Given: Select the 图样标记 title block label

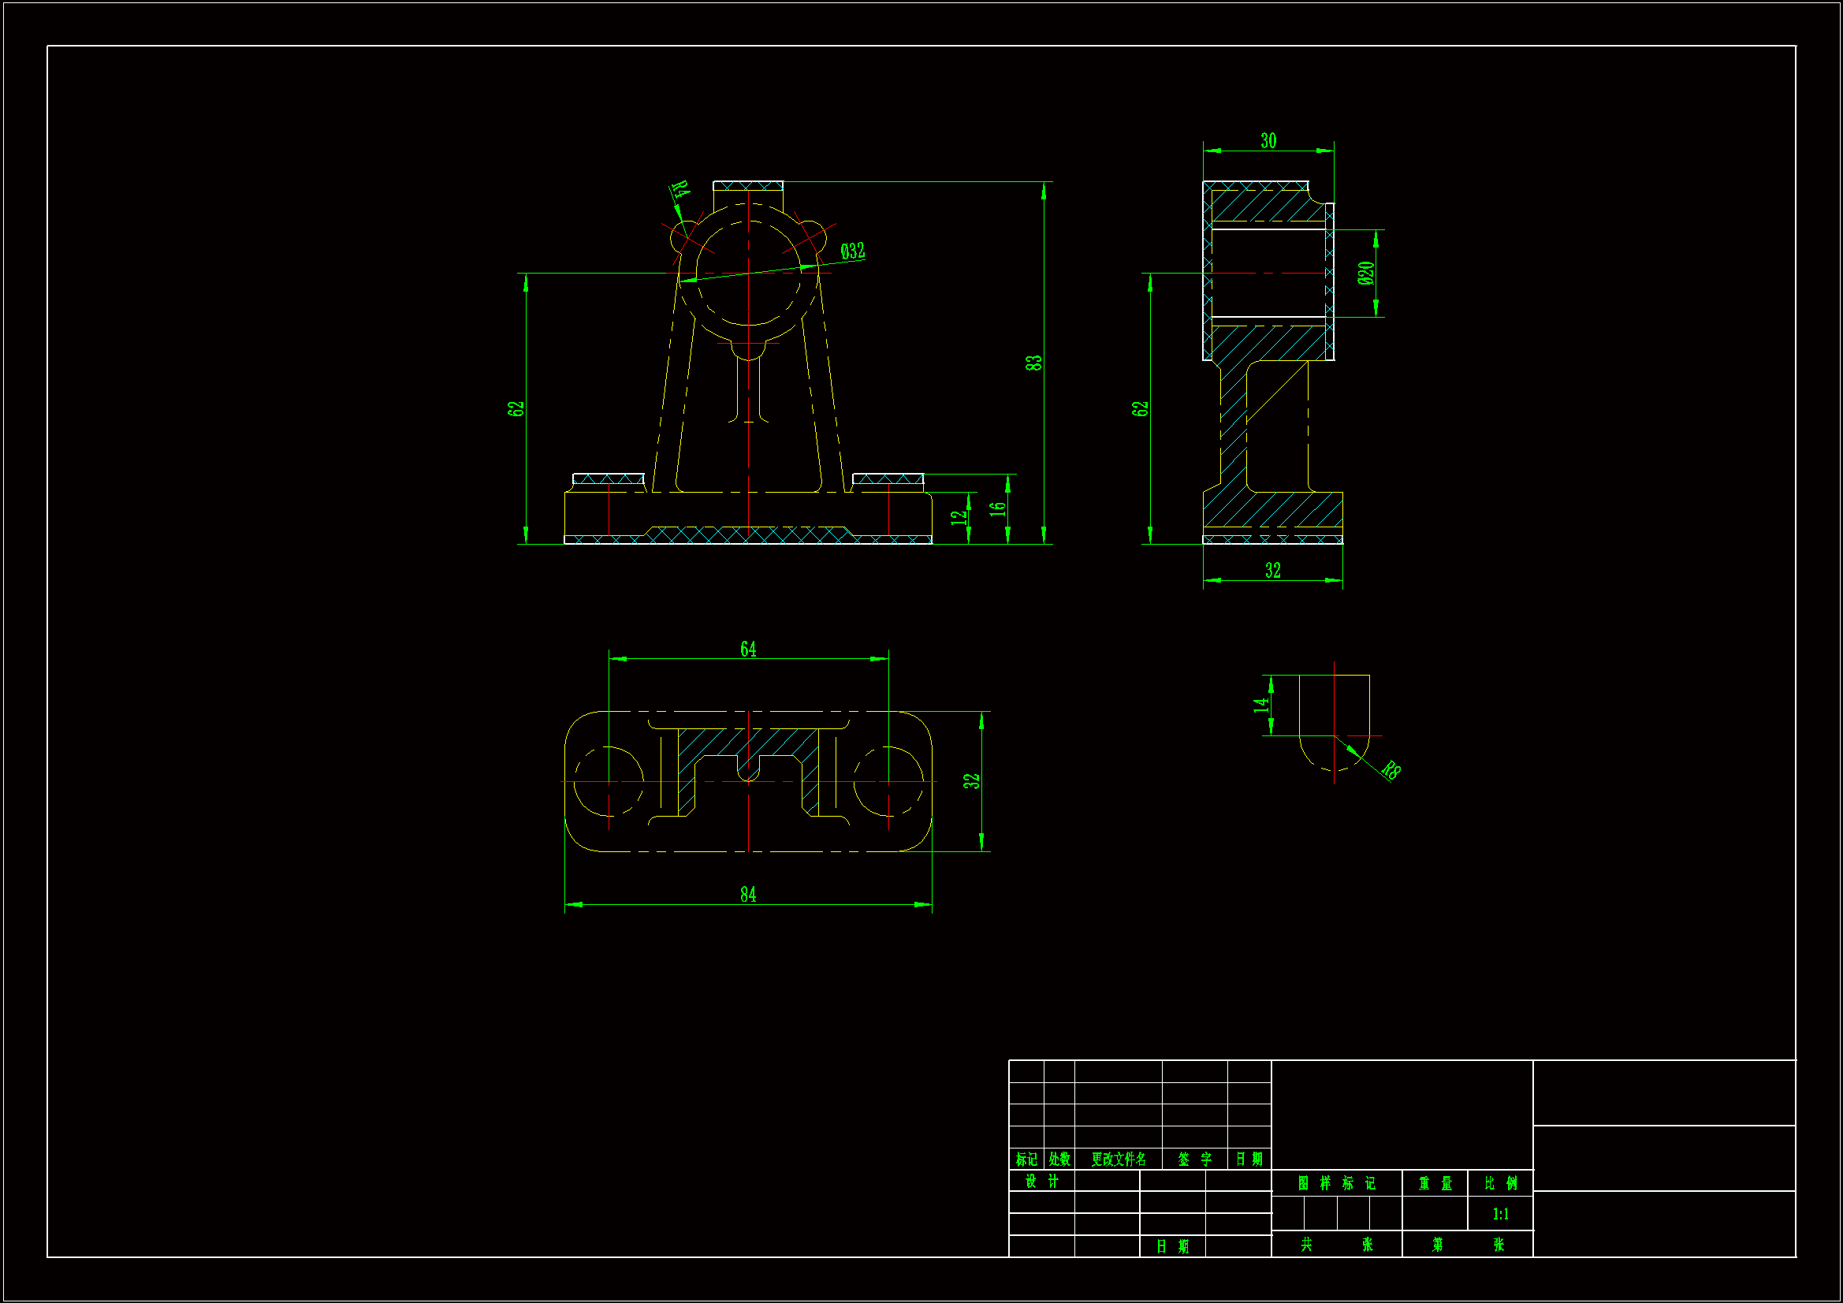Looking at the screenshot, I should coord(1336,1183).
